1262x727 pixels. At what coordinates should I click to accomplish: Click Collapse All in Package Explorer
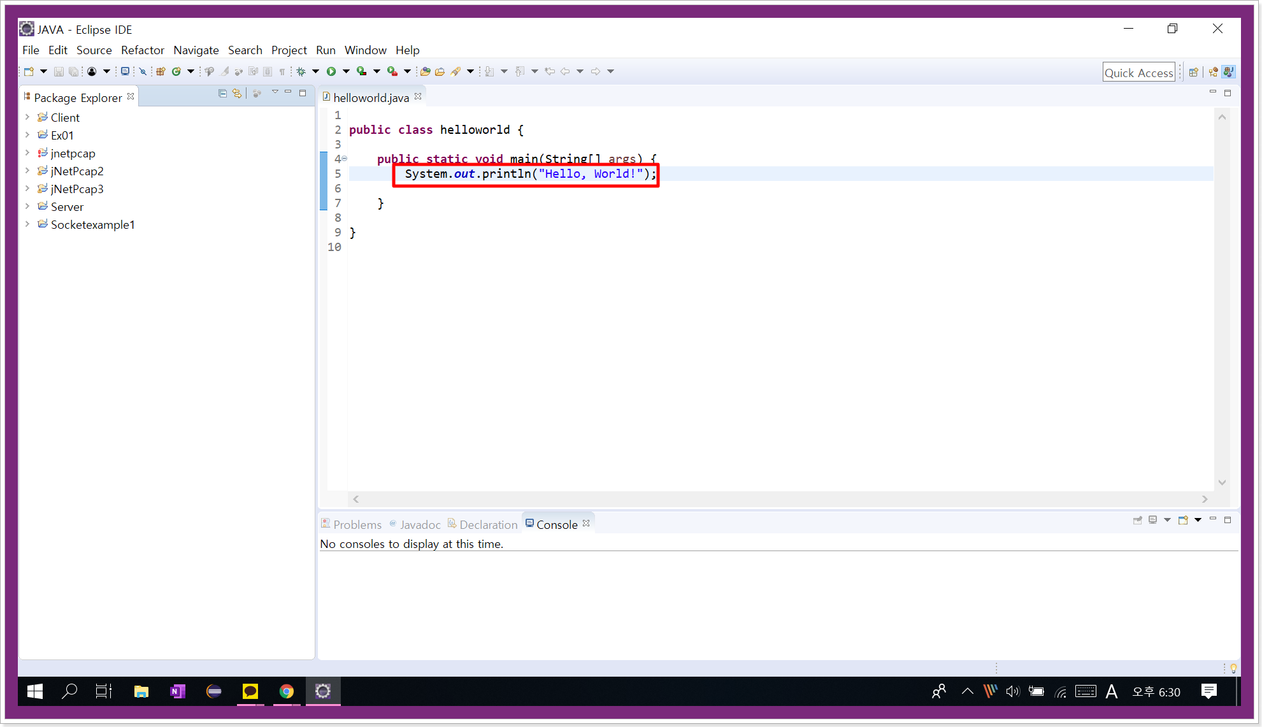[x=222, y=93]
